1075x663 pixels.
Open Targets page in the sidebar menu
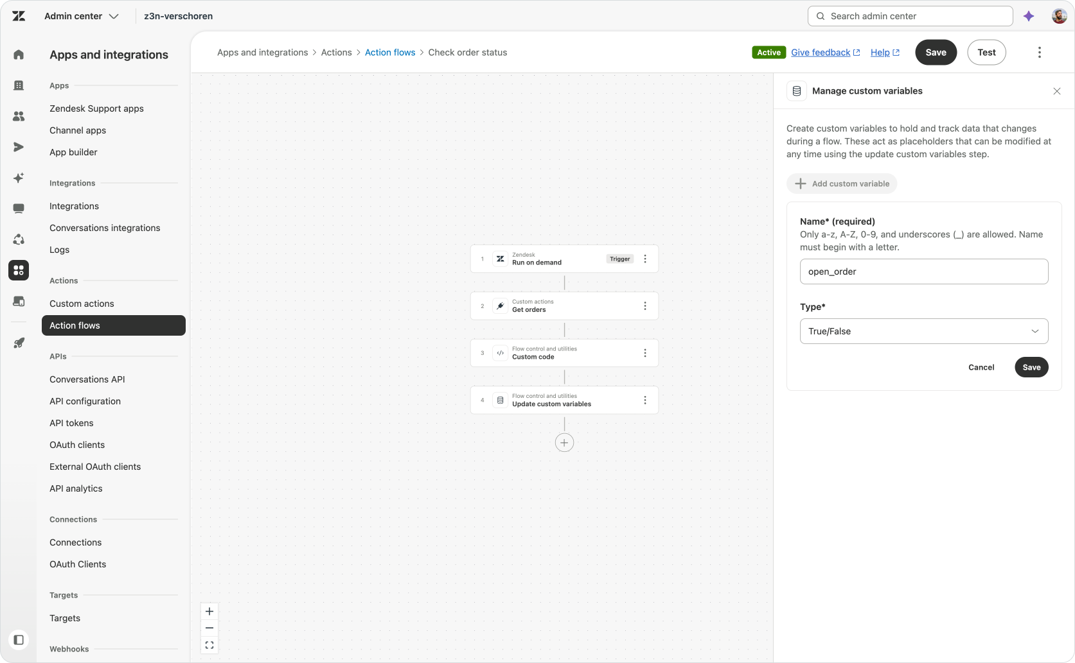click(65, 618)
